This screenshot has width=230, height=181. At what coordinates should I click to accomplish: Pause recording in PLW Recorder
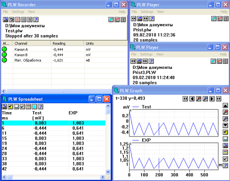tap(23, 19)
